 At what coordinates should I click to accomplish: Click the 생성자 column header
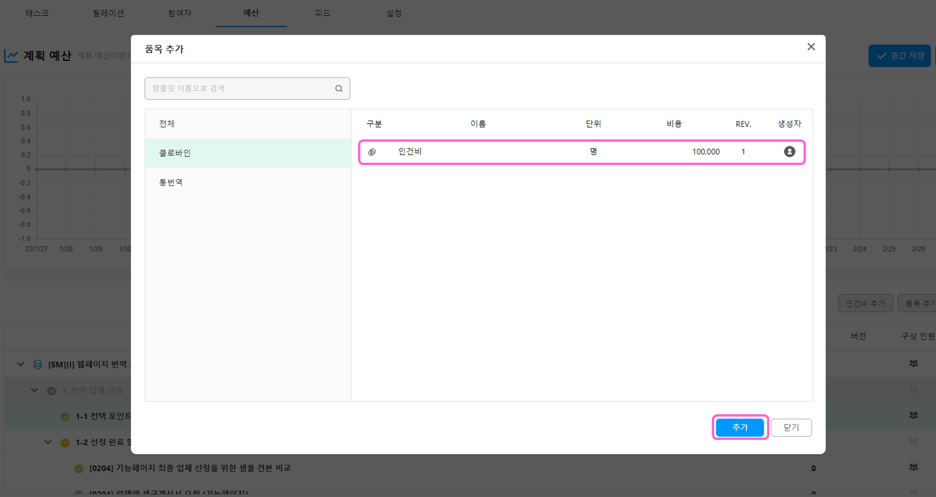click(790, 124)
